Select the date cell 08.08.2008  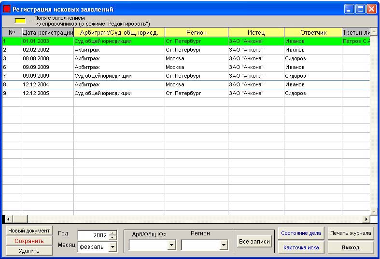[x=48, y=58]
